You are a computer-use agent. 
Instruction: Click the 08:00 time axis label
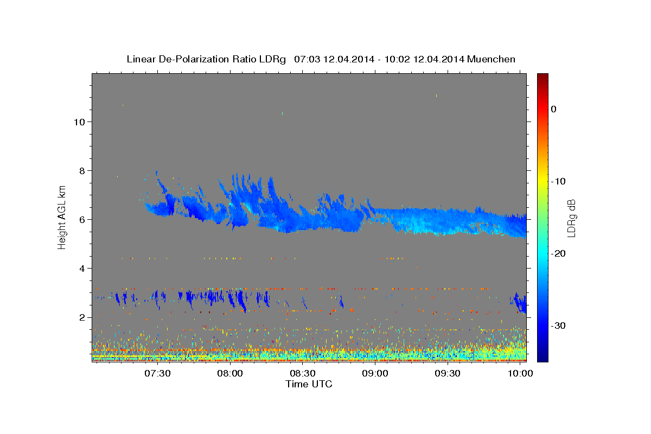(x=230, y=374)
